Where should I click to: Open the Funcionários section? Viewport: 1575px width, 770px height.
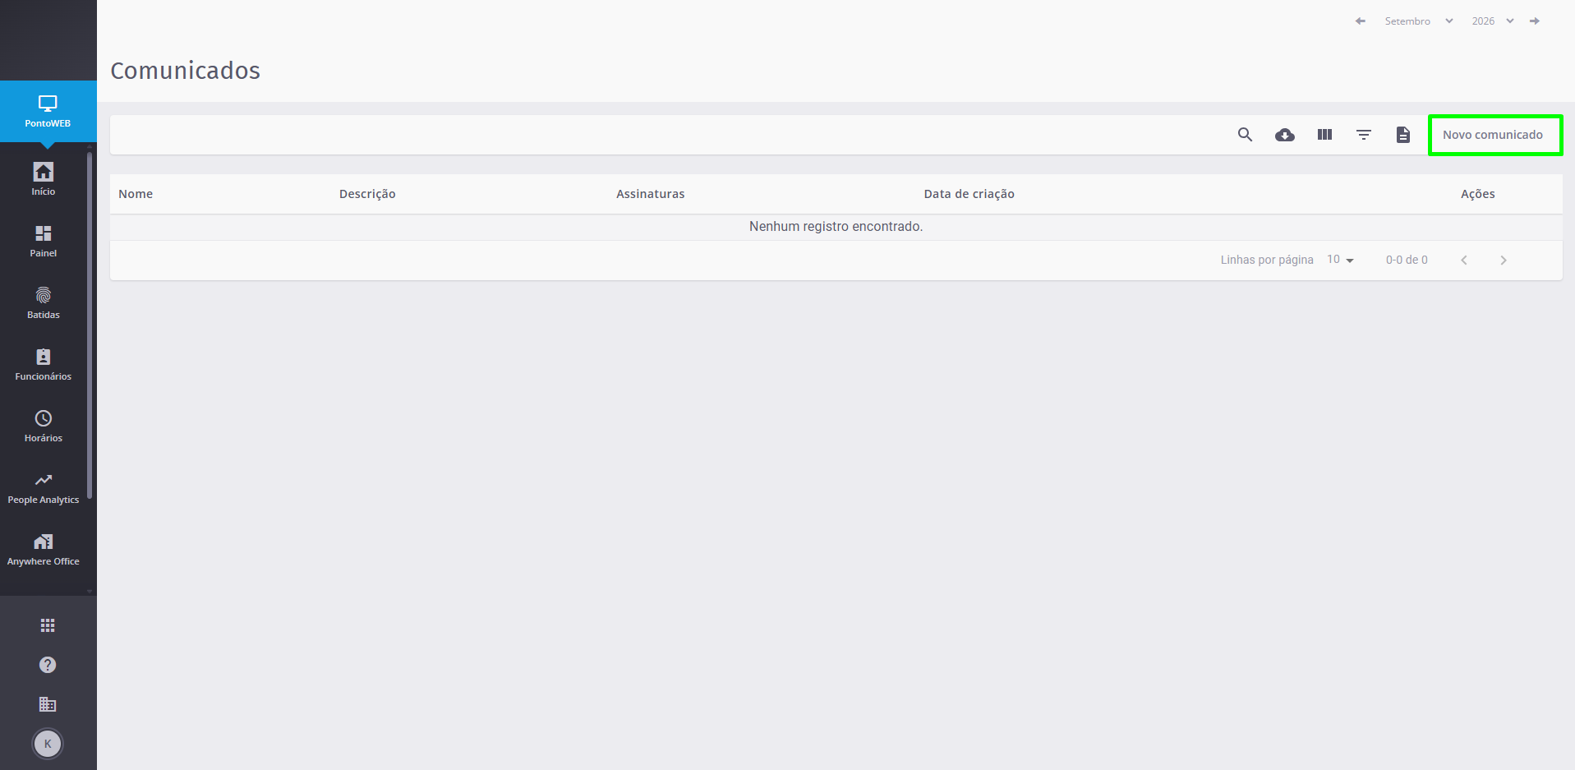(44, 364)
